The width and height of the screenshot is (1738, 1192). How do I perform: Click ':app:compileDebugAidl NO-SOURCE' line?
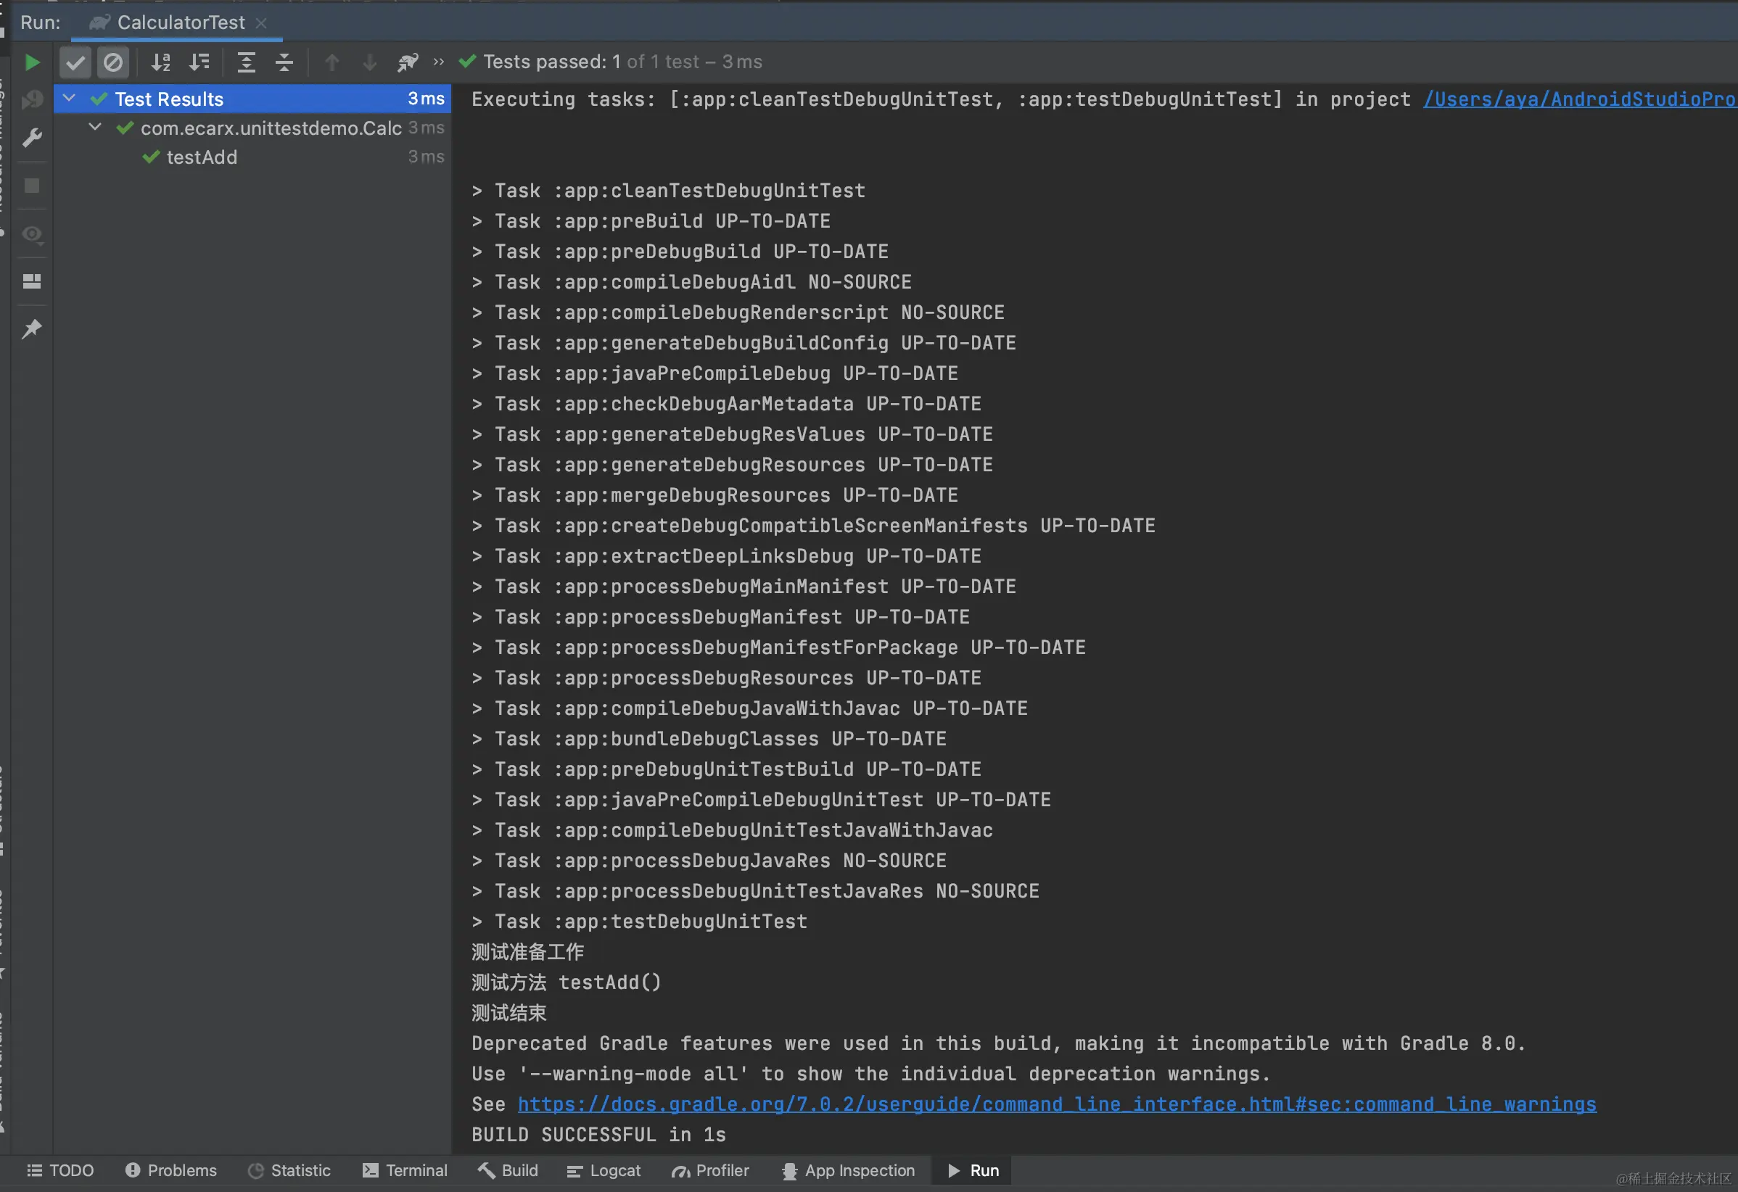click(x=692, y=282)
